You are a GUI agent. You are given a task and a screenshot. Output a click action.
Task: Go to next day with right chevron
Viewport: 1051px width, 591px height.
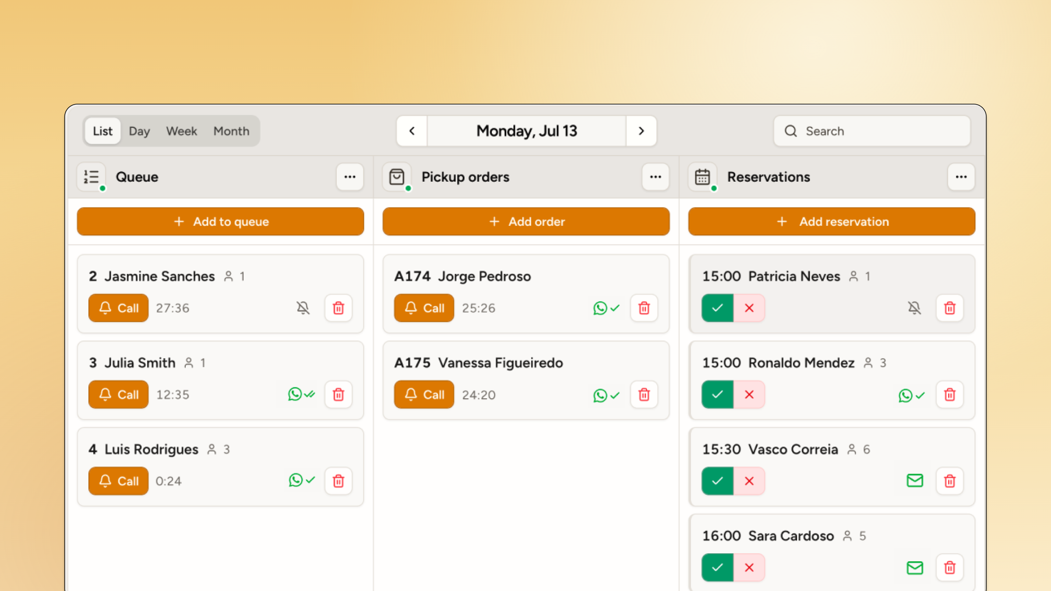pos(641,131)
